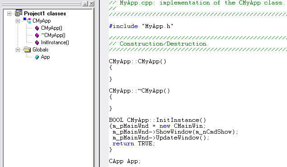Select the App variable label in tree

[x=45, y=57]
